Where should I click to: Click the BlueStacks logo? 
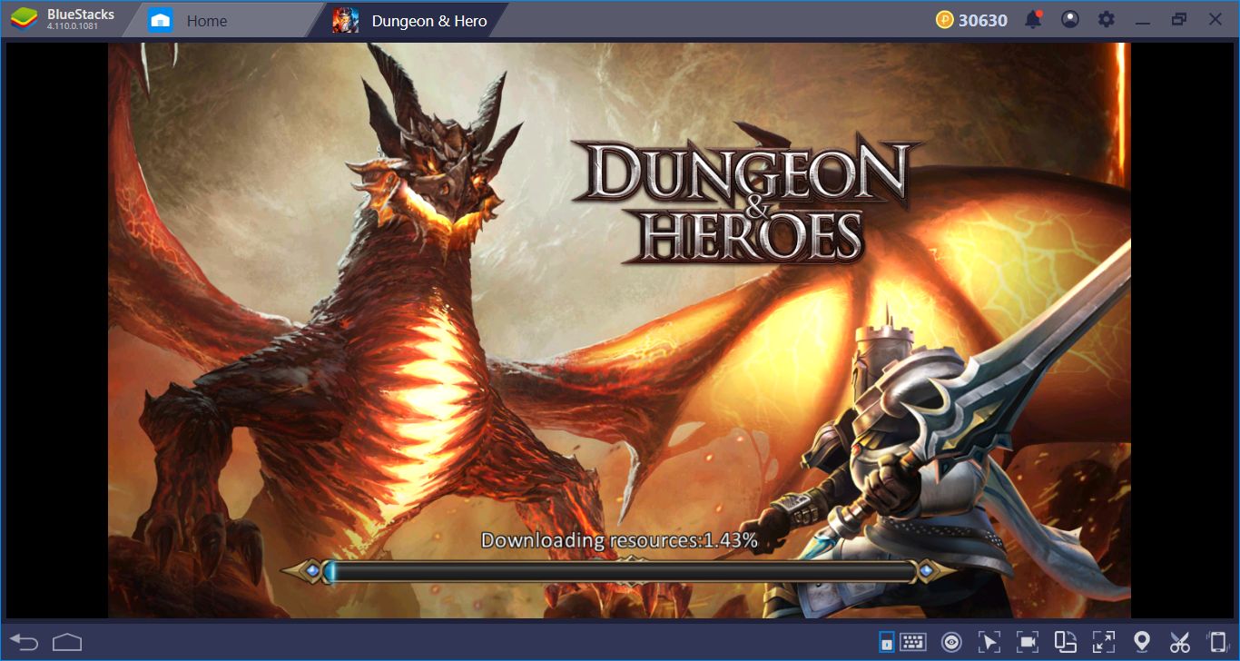click(25, 19)
